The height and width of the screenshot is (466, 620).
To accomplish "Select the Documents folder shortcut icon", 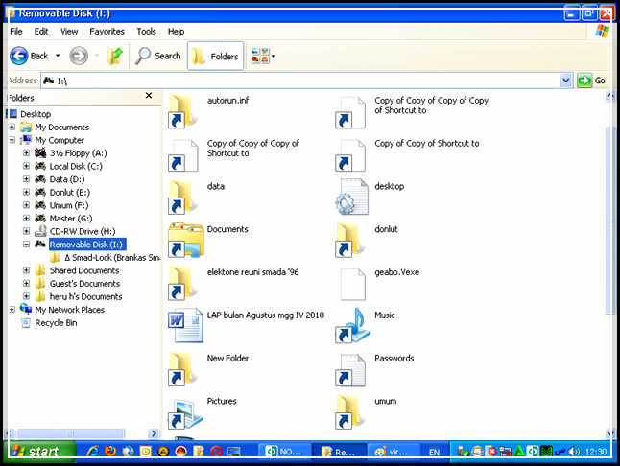I will (186, 240).
